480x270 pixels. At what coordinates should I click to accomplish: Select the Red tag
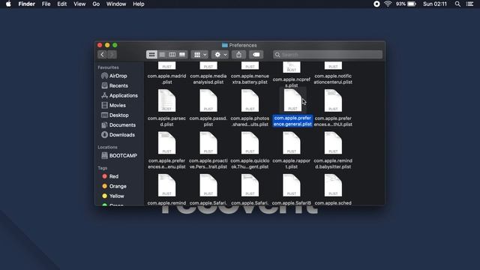pos(113,176)
